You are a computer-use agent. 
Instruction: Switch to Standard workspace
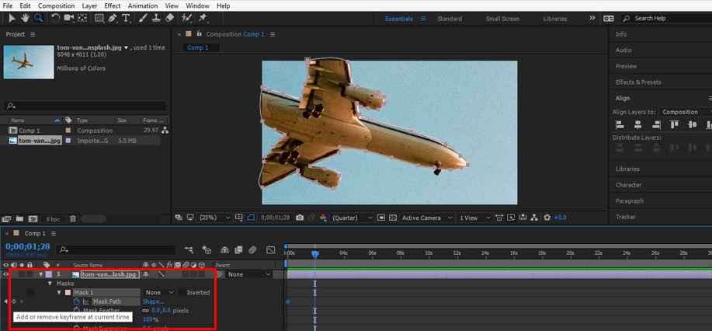tap(450, 19)
